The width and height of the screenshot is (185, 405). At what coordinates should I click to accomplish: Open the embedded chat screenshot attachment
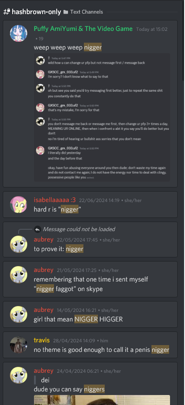pyautogui.click(x=102, y=117)
